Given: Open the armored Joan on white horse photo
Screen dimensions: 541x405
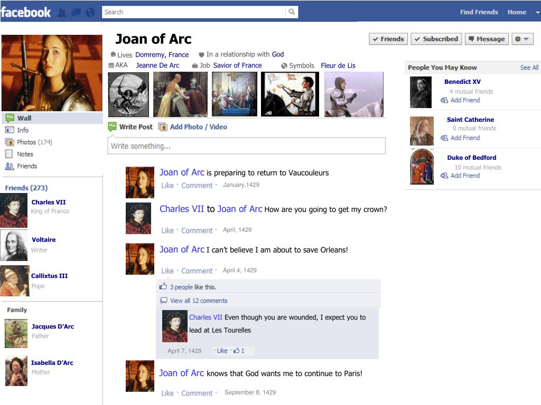Looking at the screenshot, I should coord(353,94).
